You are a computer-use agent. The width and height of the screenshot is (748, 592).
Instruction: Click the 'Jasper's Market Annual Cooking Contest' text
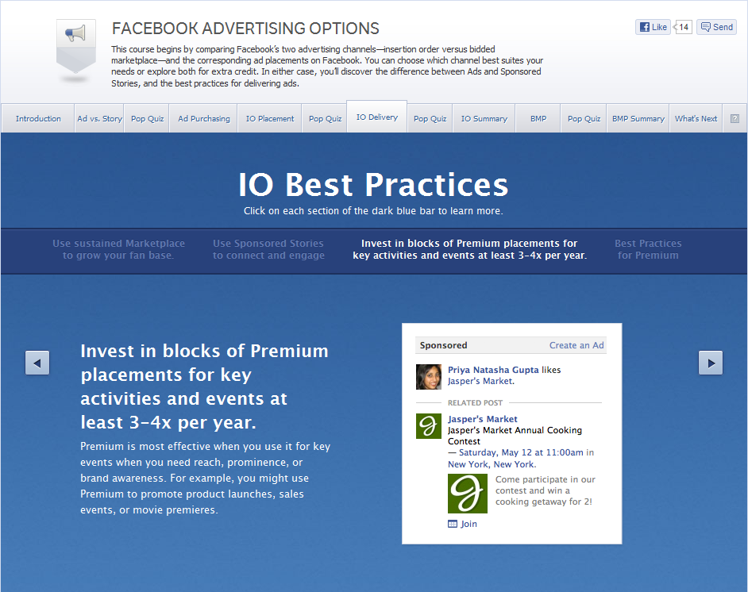(515, 436)
